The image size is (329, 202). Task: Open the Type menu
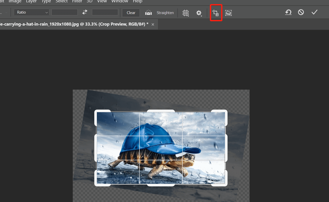[x=46, y=1]
